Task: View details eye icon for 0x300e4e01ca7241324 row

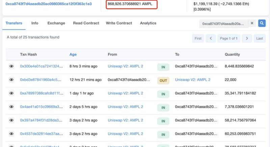Action: [x=11, y=66]
